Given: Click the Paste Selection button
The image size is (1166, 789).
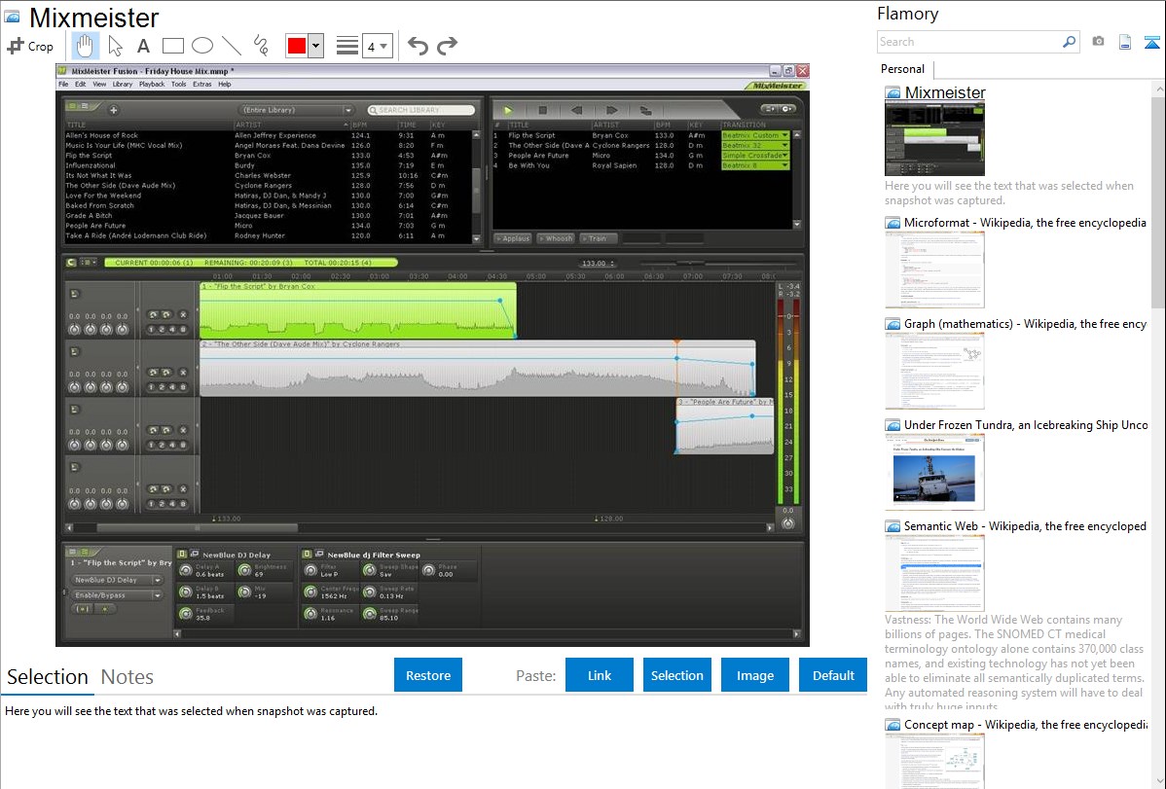Looking at the screenshot, I should coord(677,675).
